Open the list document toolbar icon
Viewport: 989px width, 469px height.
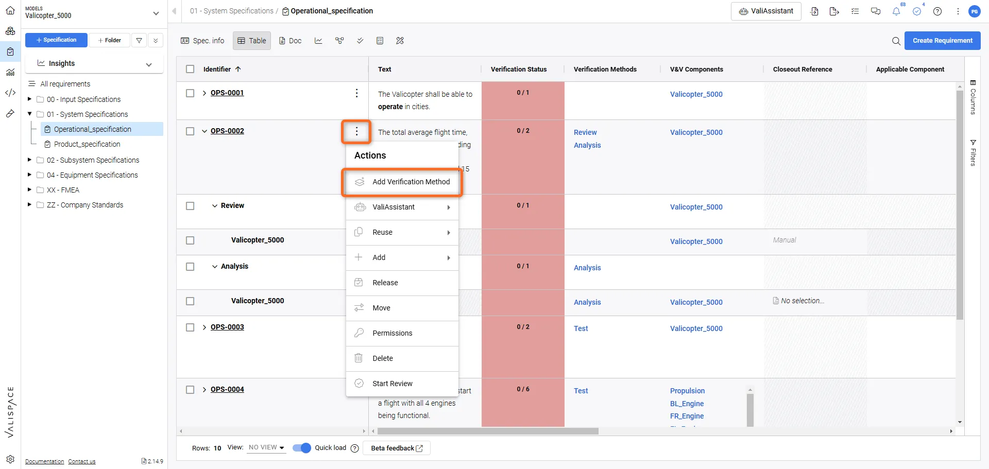pyautogui.click(x=380, y=41)
